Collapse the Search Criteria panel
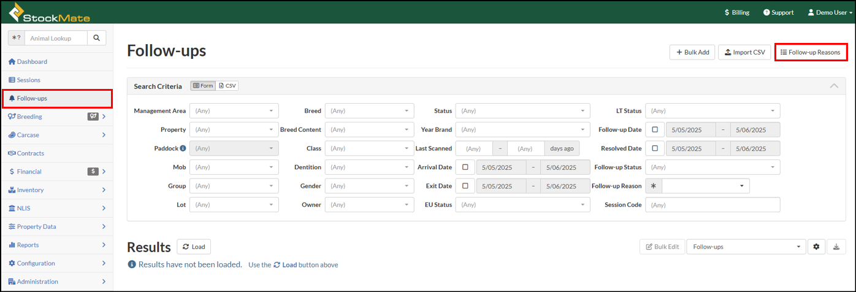 click(834, 86)
